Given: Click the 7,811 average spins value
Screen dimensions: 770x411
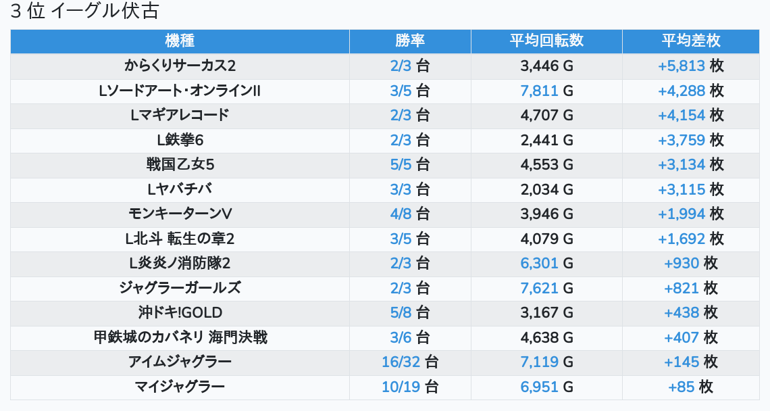Looking at the screenshot, I should click(x=539, y=91).
